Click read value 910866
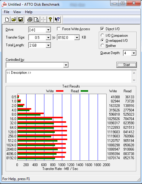 click(x=129, y=149)
